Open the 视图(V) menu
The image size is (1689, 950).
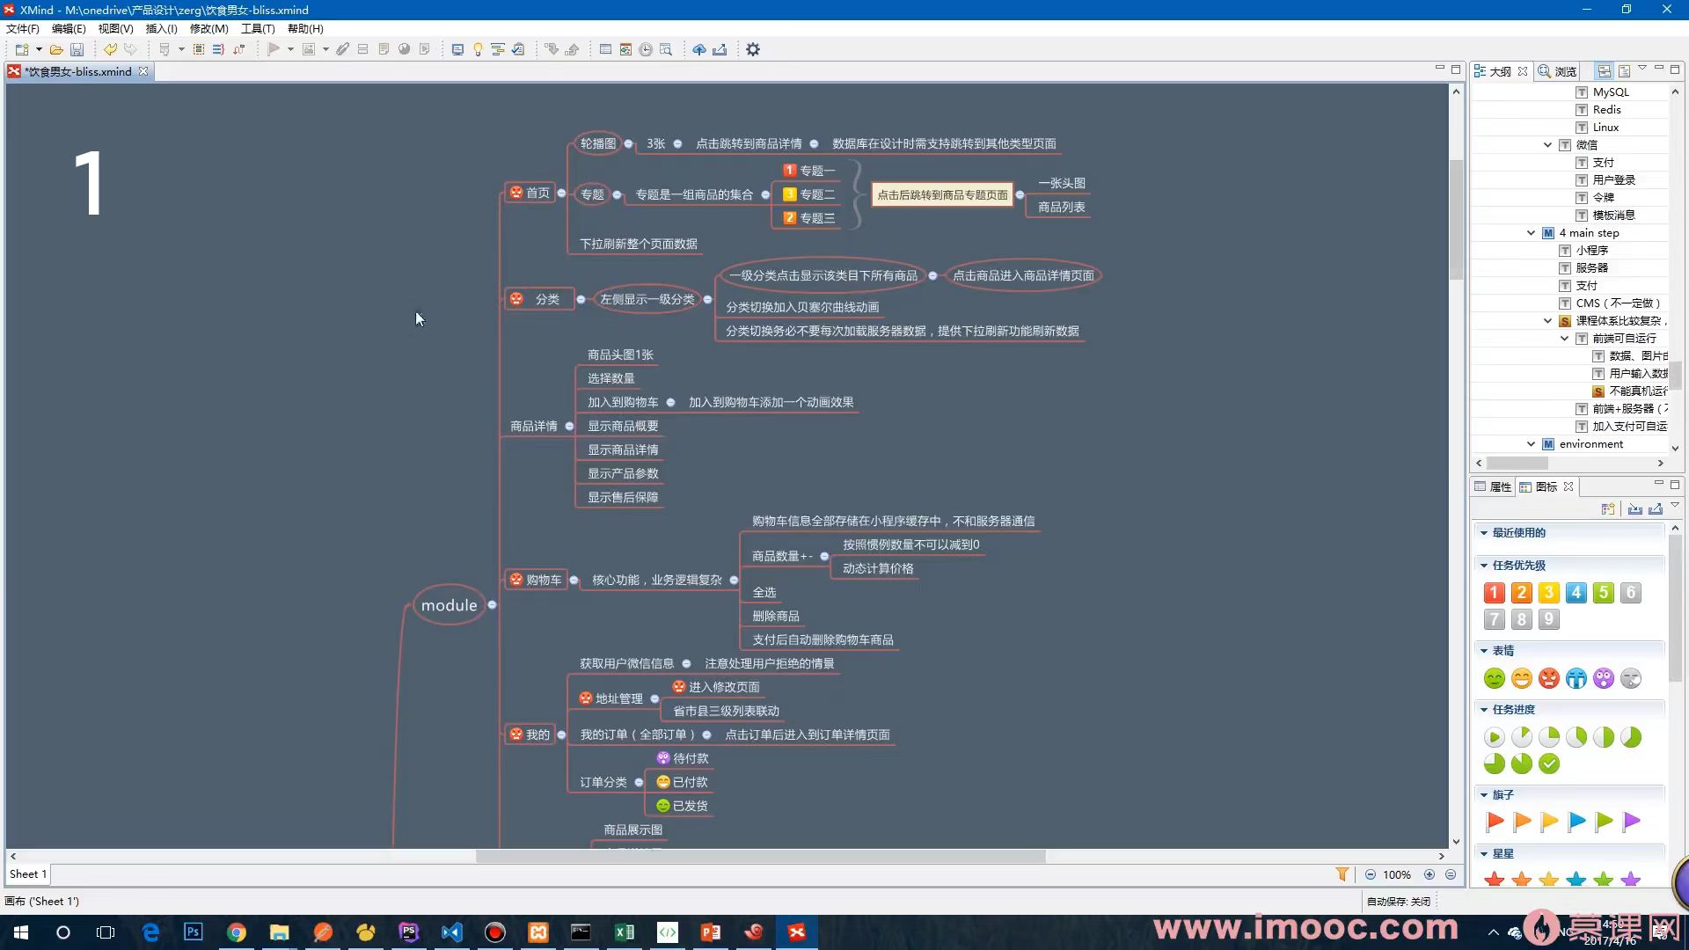click(x=115, y=29)
